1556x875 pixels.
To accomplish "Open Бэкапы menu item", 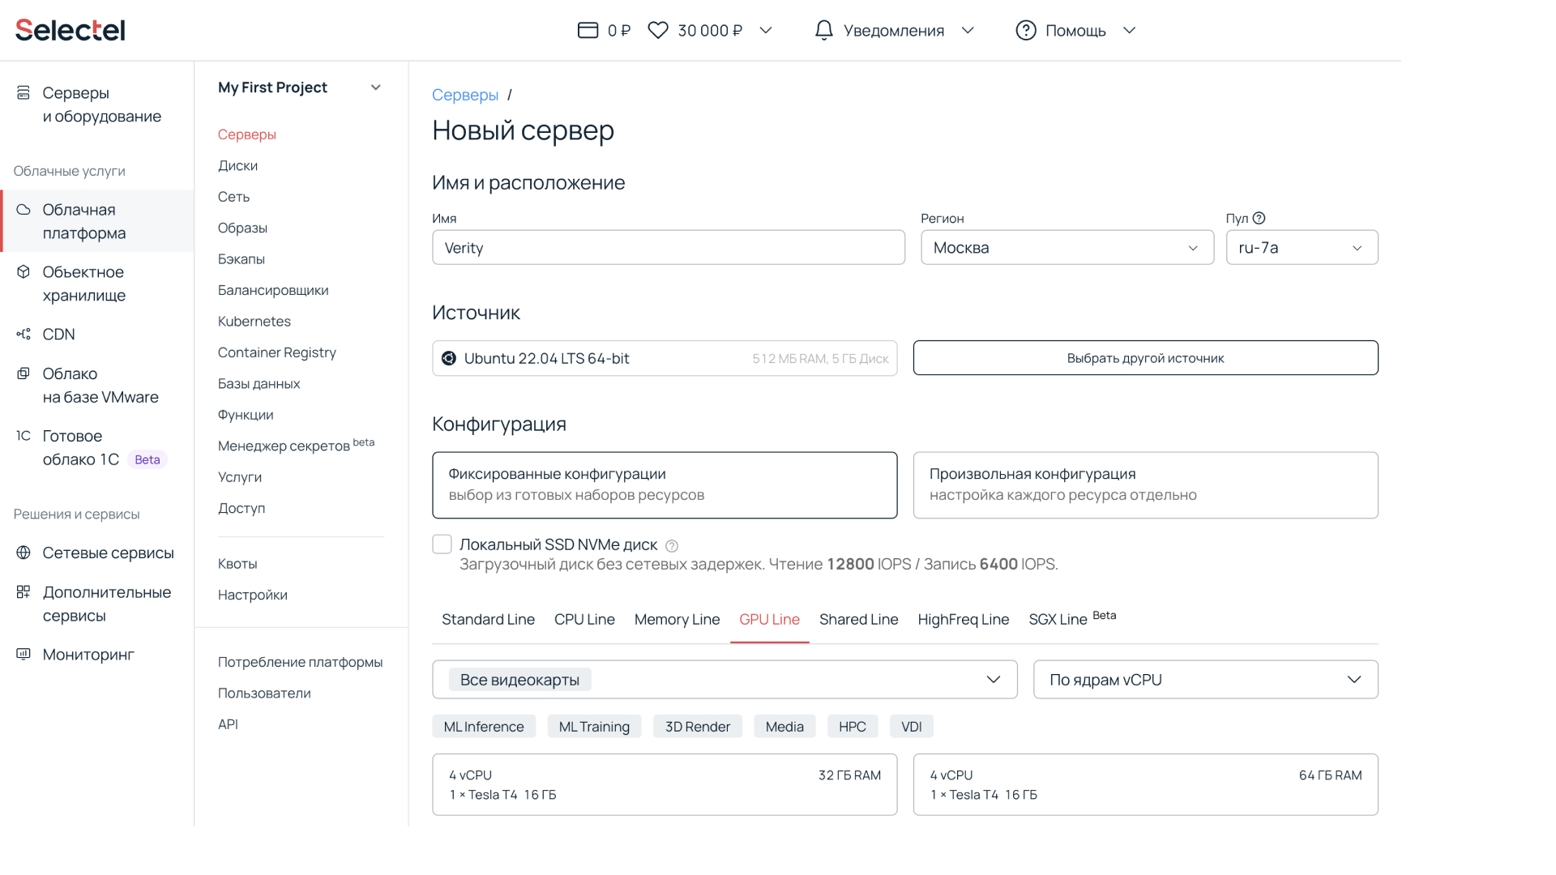I will click(x=241, y=258).
